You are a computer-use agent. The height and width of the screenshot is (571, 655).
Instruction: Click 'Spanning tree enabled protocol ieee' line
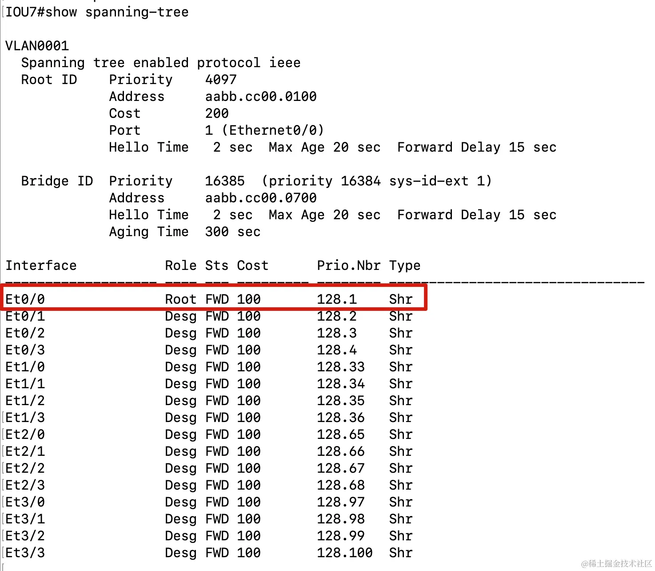pos(161,63)
